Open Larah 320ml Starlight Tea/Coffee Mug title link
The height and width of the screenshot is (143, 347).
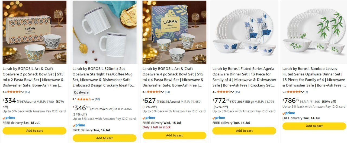pos(104,77)
